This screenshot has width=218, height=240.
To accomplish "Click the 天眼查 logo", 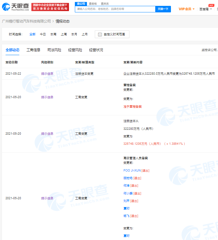I will (15, 7).
